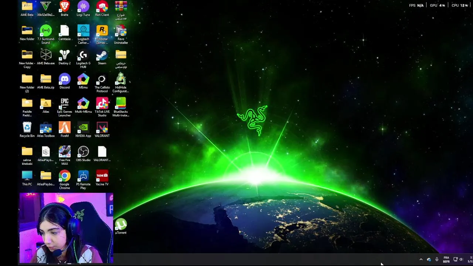Click the Free Fire MAX icon
The width and height of the screenshot is (473, 266).
click(64, 156)
